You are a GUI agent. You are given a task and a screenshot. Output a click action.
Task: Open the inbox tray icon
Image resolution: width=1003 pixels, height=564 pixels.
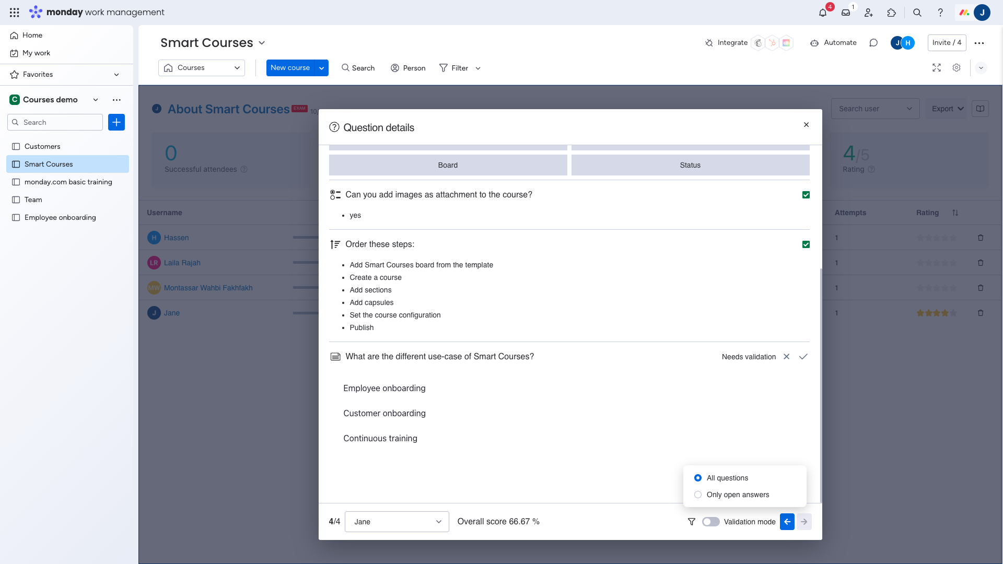click(x=846, y=13)
